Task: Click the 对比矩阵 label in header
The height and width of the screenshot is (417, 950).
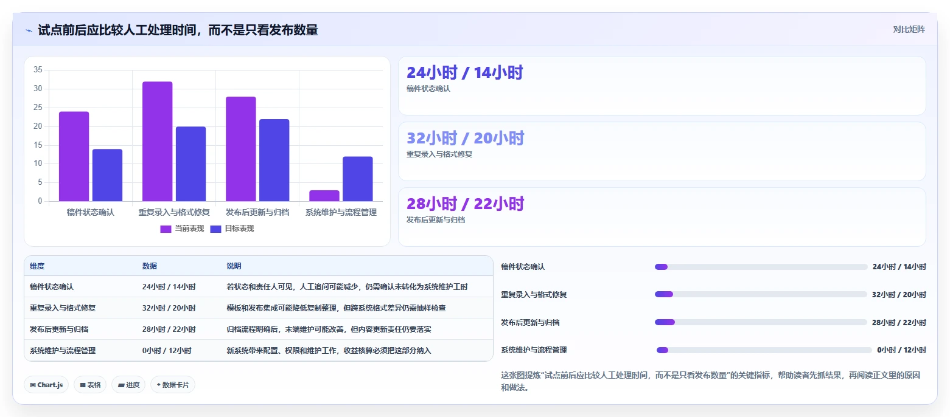Action: click(x=909, y=29)
